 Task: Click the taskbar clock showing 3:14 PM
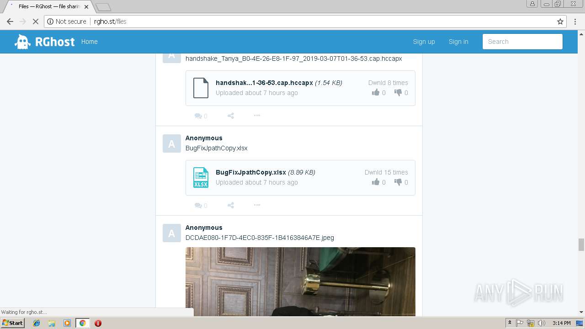(562, 323)
